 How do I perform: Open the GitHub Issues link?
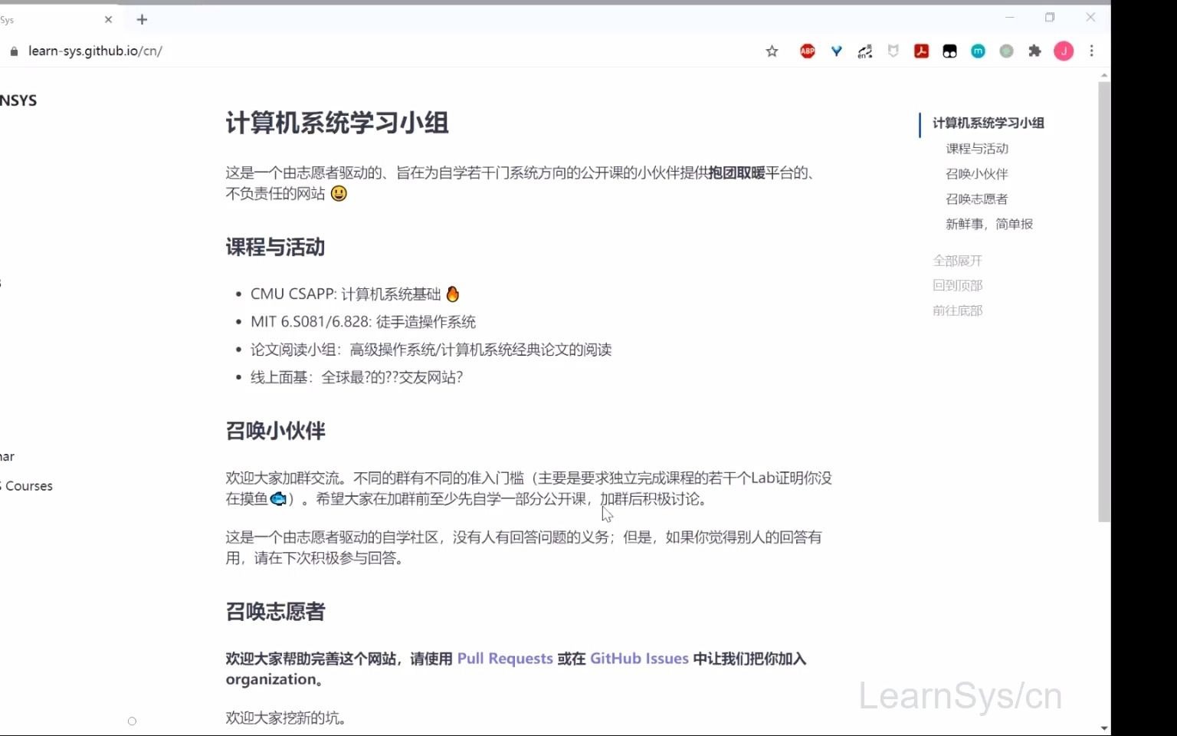click(639, 659)
